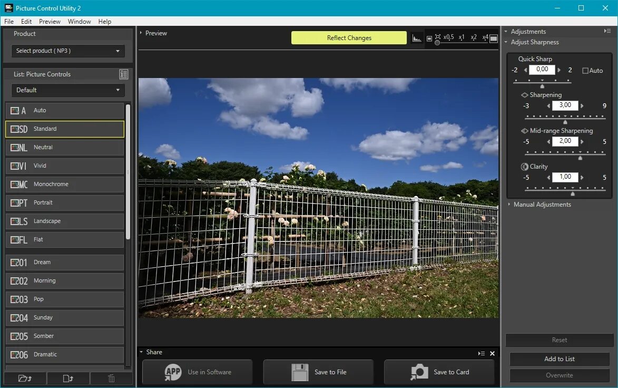
Task: Click the large image size icon
Action: click(x=494, y=38)
